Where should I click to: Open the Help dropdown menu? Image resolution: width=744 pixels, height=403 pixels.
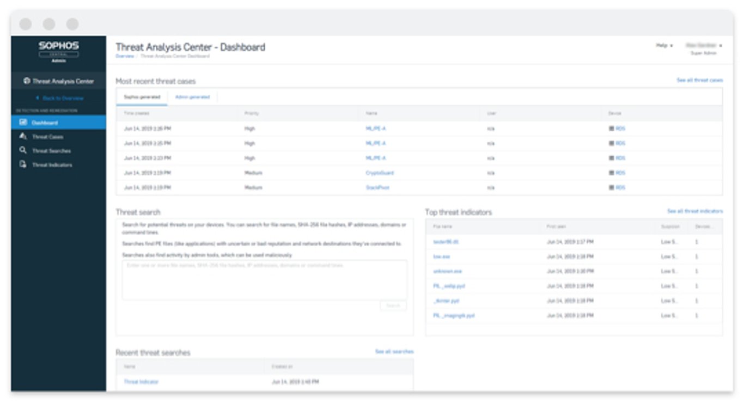coord(664,46)
